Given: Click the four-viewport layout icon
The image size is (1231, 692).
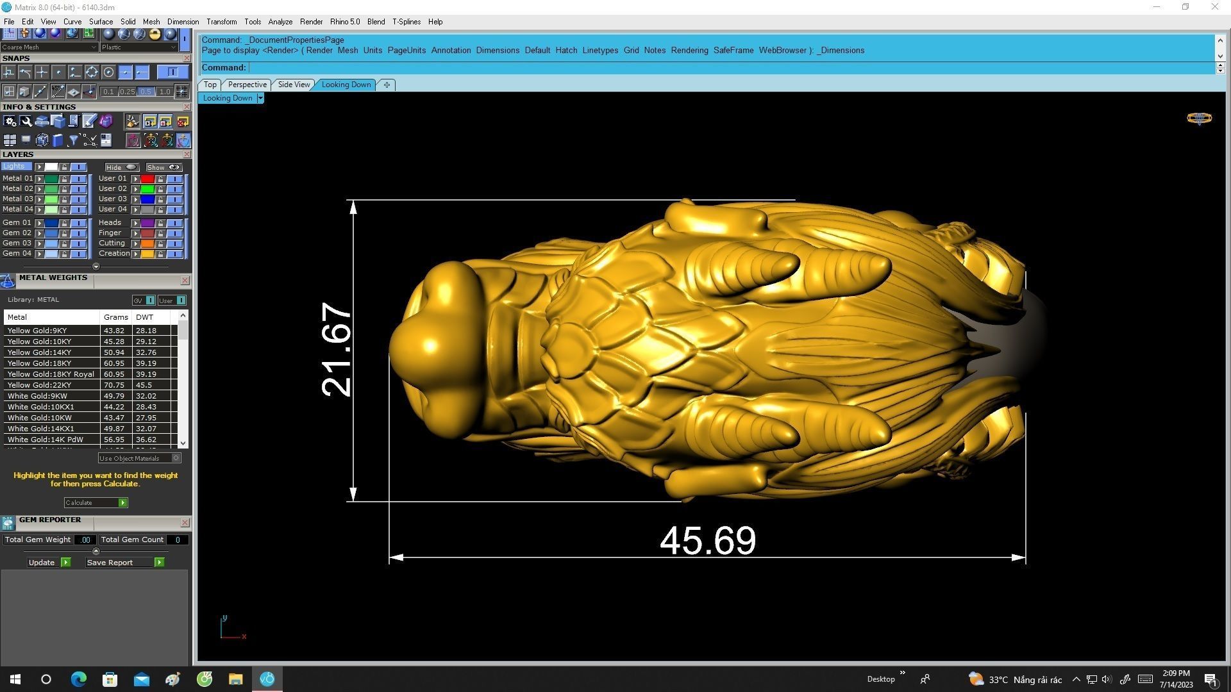Looking at the screenshot, I should point(10,140).
